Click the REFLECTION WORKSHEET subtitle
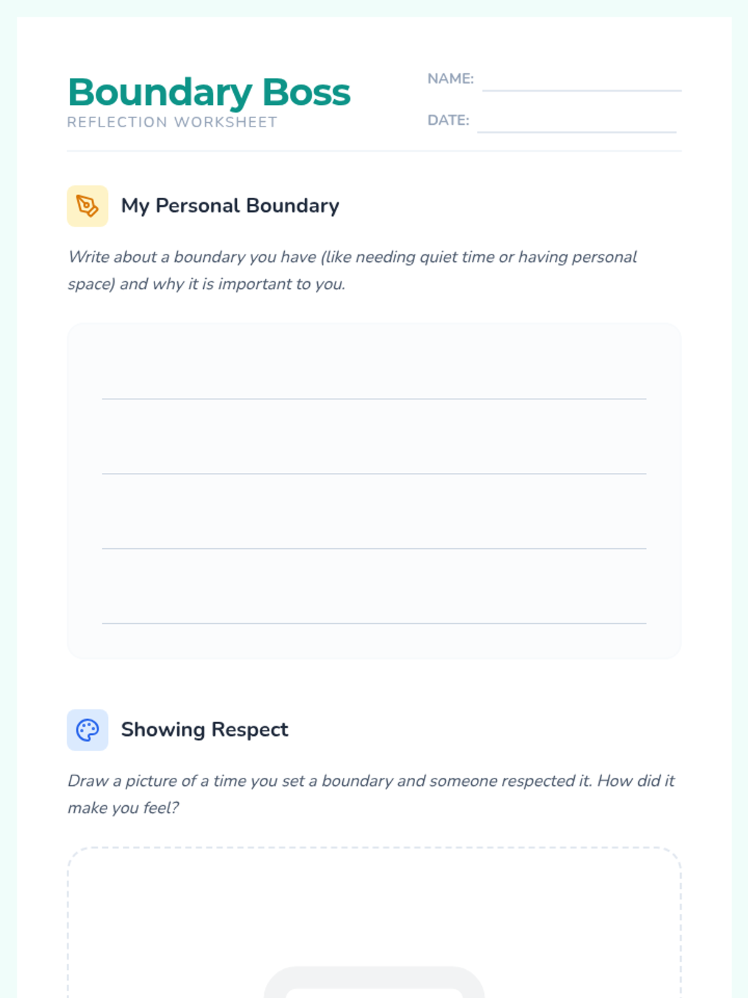Image resolution: width=748 pixels, height=998 pixels. (x=172, y=122)
